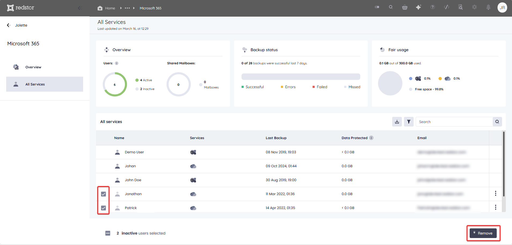Click the Redstor logo
The height and width of the screenshot is (245, 512).
pyautogui.click(x=21, y=8)
